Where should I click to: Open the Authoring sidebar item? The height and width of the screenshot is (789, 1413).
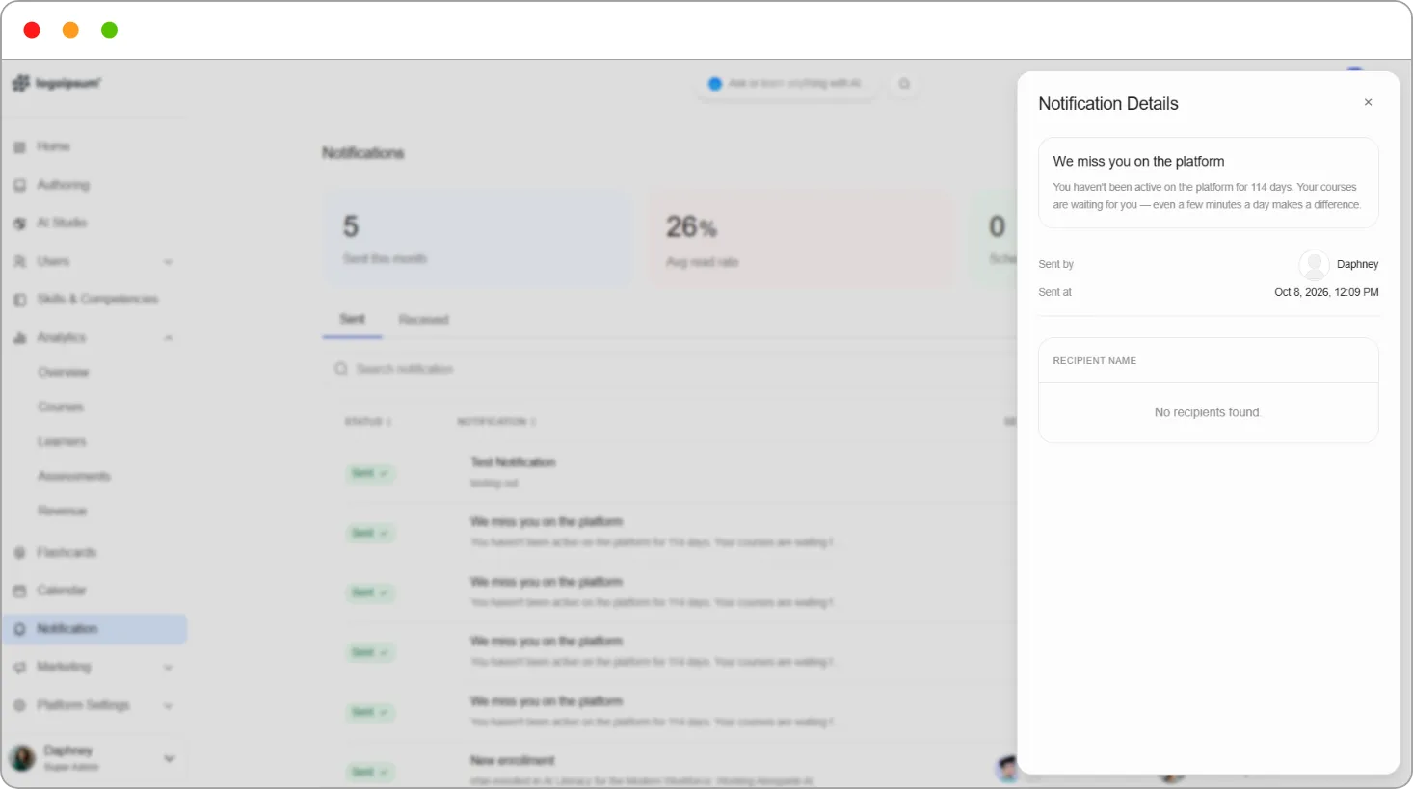pos(63,185)
